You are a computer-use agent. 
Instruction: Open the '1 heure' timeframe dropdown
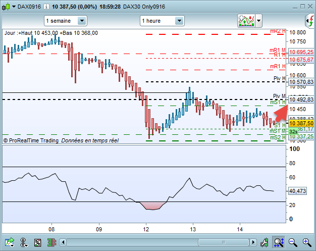click(162, 21)
